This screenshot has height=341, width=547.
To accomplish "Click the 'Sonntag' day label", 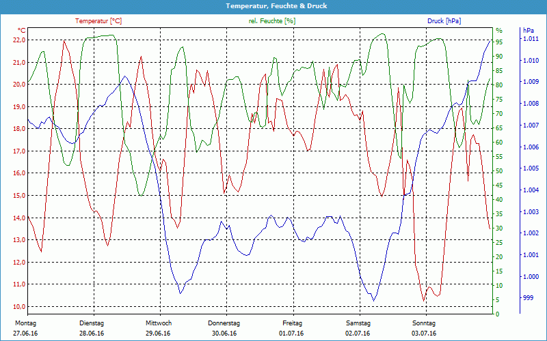I will (x=424, y=323).
